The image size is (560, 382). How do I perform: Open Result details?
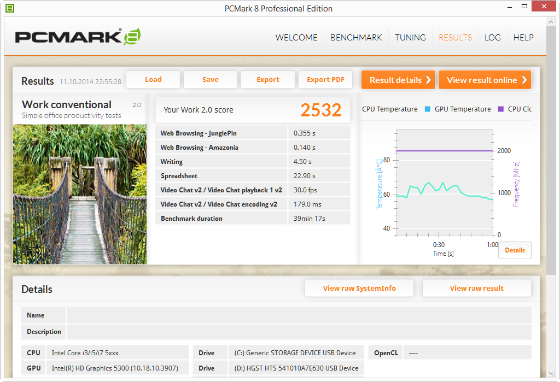398,80
